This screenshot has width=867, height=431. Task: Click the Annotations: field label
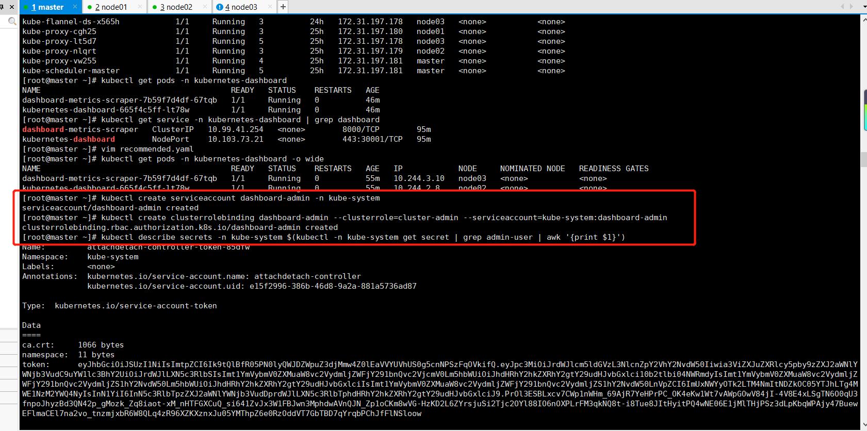coord(50,276)
